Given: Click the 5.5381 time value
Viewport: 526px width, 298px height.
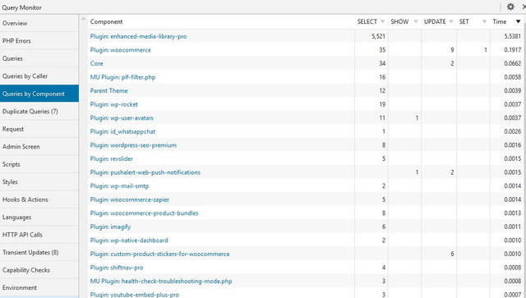Looking at the screenshot, I should point(513,36).
